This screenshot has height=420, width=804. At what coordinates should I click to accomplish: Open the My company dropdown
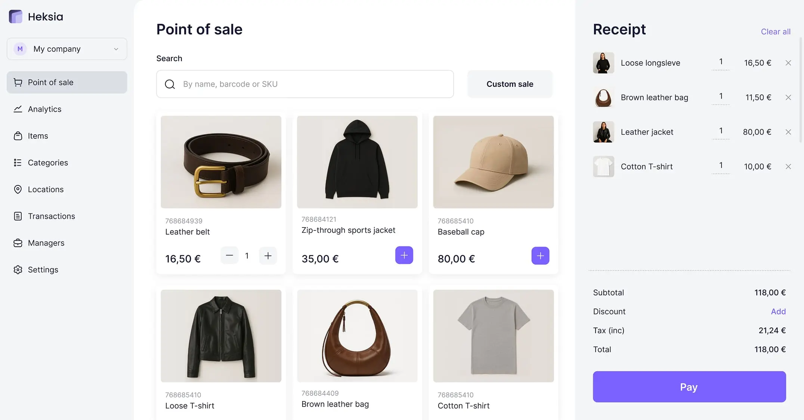point(67,49)
